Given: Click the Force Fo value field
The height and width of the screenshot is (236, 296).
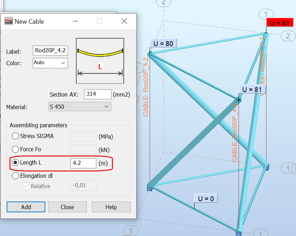Looking at the screenshot, I should coord(83,150).
